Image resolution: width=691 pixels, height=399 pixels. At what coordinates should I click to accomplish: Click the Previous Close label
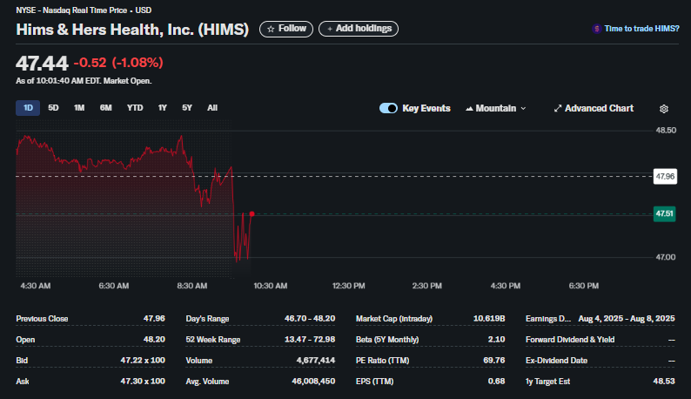coord(42,319)
